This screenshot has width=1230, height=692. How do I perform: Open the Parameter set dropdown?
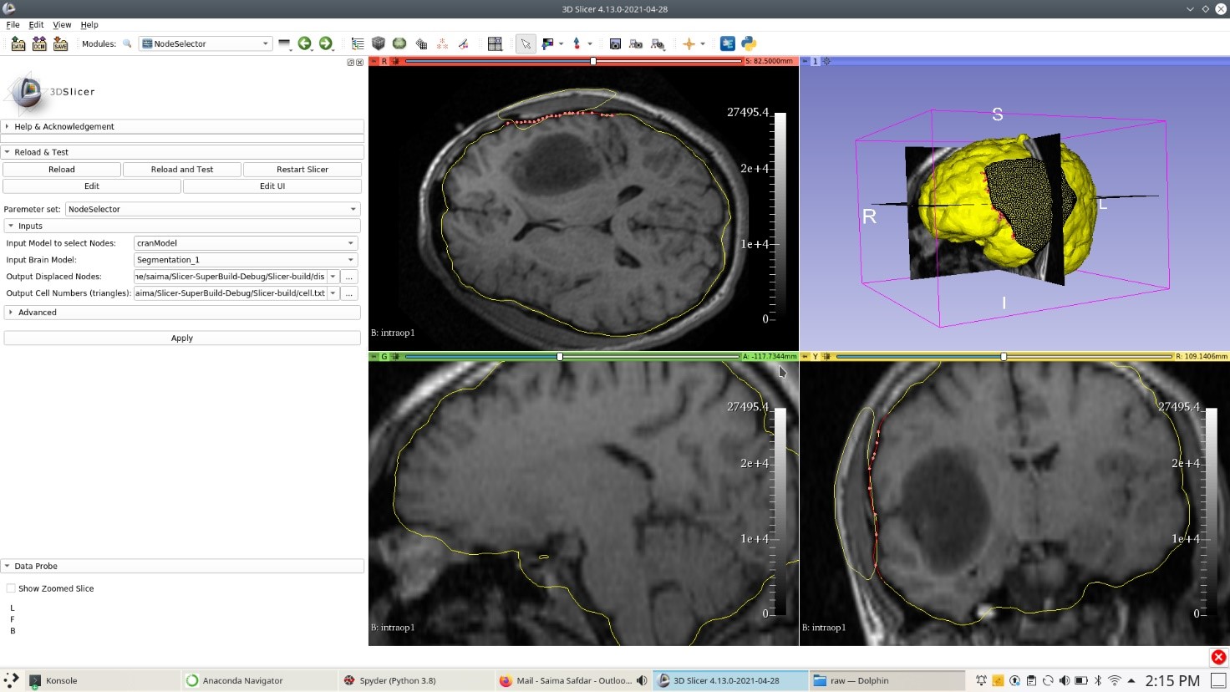tap(213, 209)
